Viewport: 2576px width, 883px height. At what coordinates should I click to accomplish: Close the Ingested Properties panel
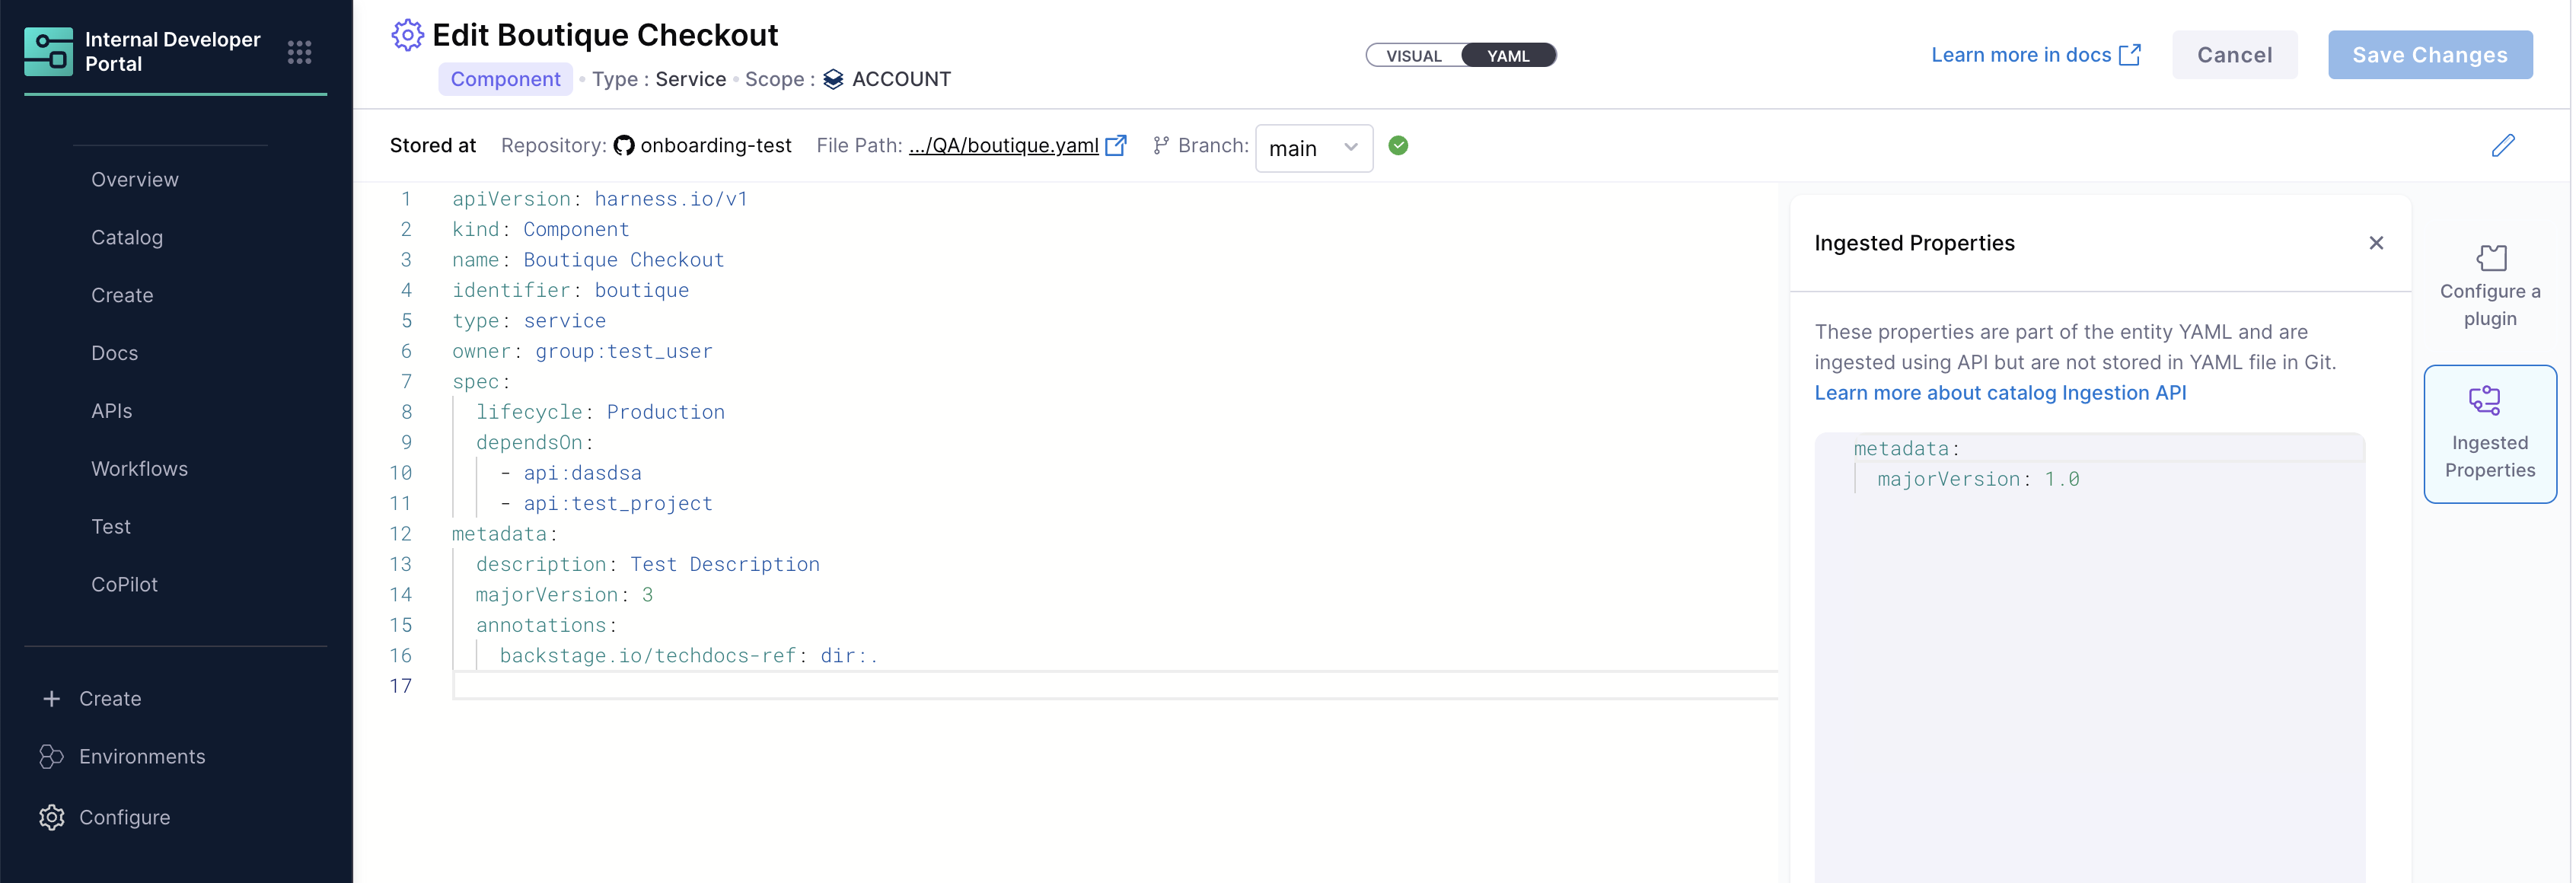pyautogui.click(x=2376, y=243)
